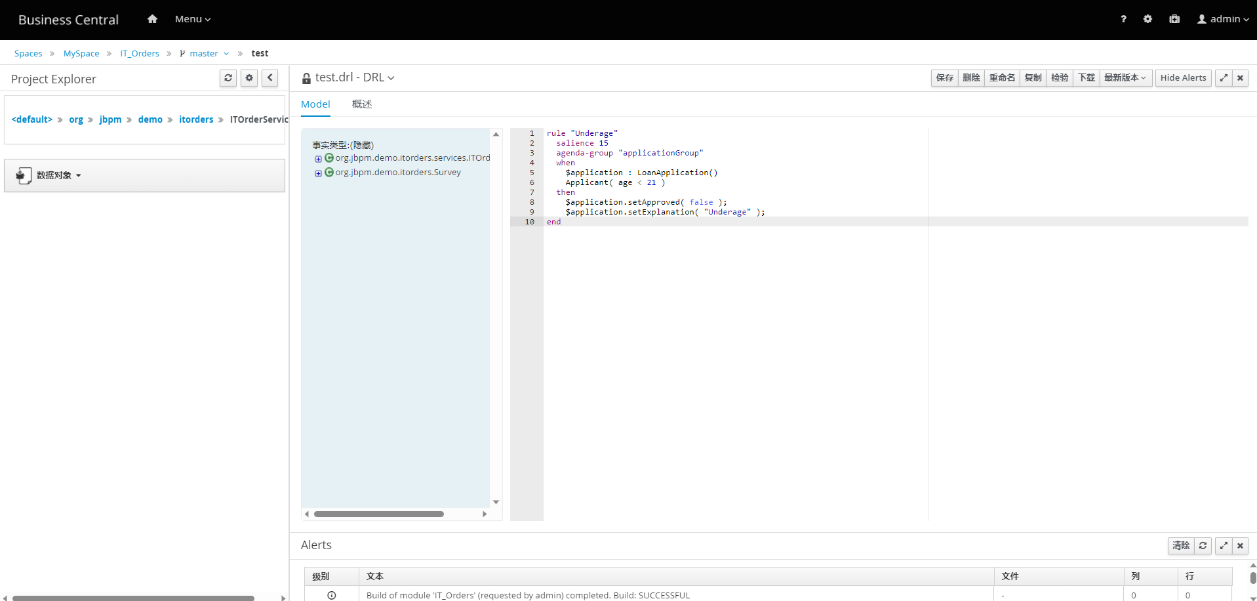Click setApproved( false ) code line
Image resolution: width=1257 pixels, height=601 pixels.
click(646, 202)
